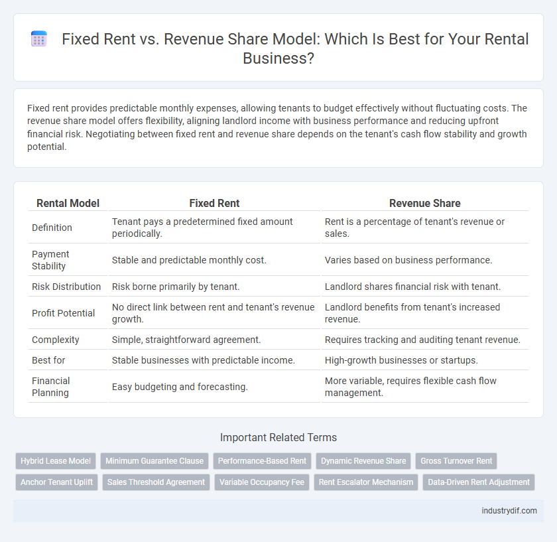Image resolution: width=557 pixels, height=542 pixels.
Task: Click the Sales Threshold Agreement tag
Action: tap(156, 482)
